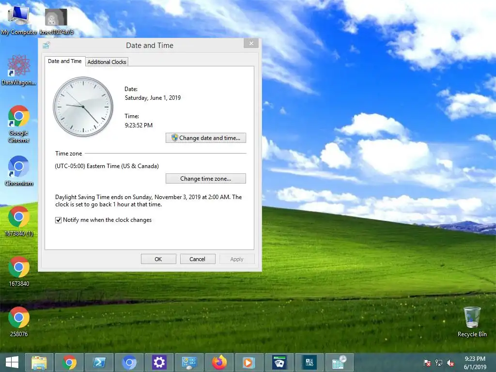Select the Date and Time taskbar icon

340,362
